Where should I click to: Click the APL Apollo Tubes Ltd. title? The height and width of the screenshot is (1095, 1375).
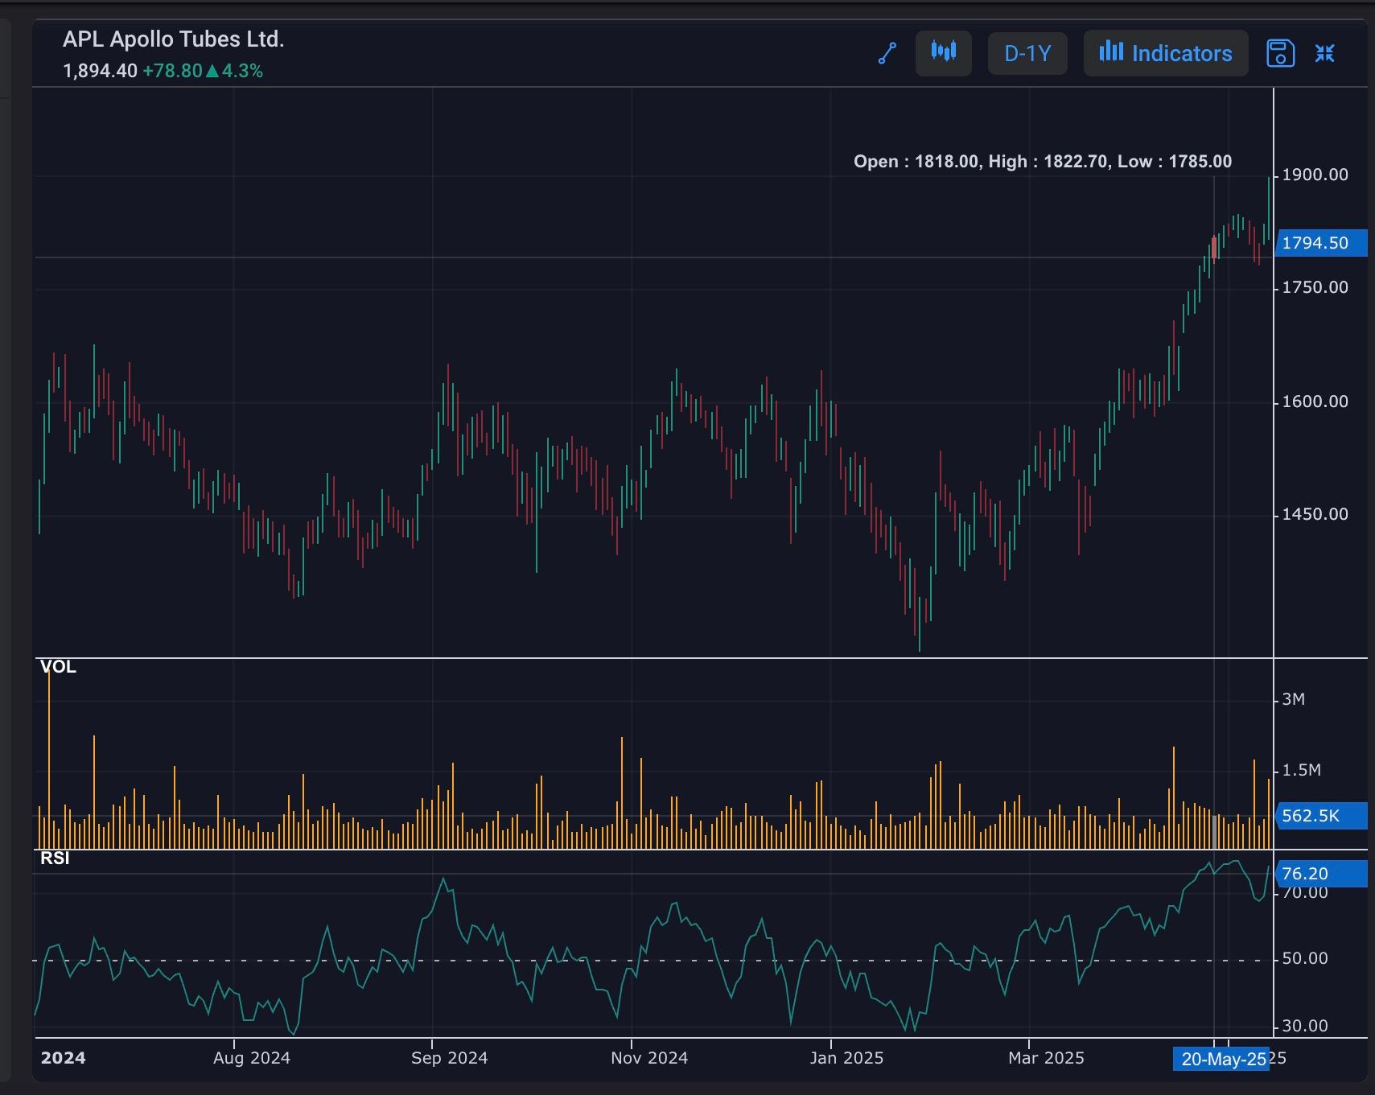(174, 39)
